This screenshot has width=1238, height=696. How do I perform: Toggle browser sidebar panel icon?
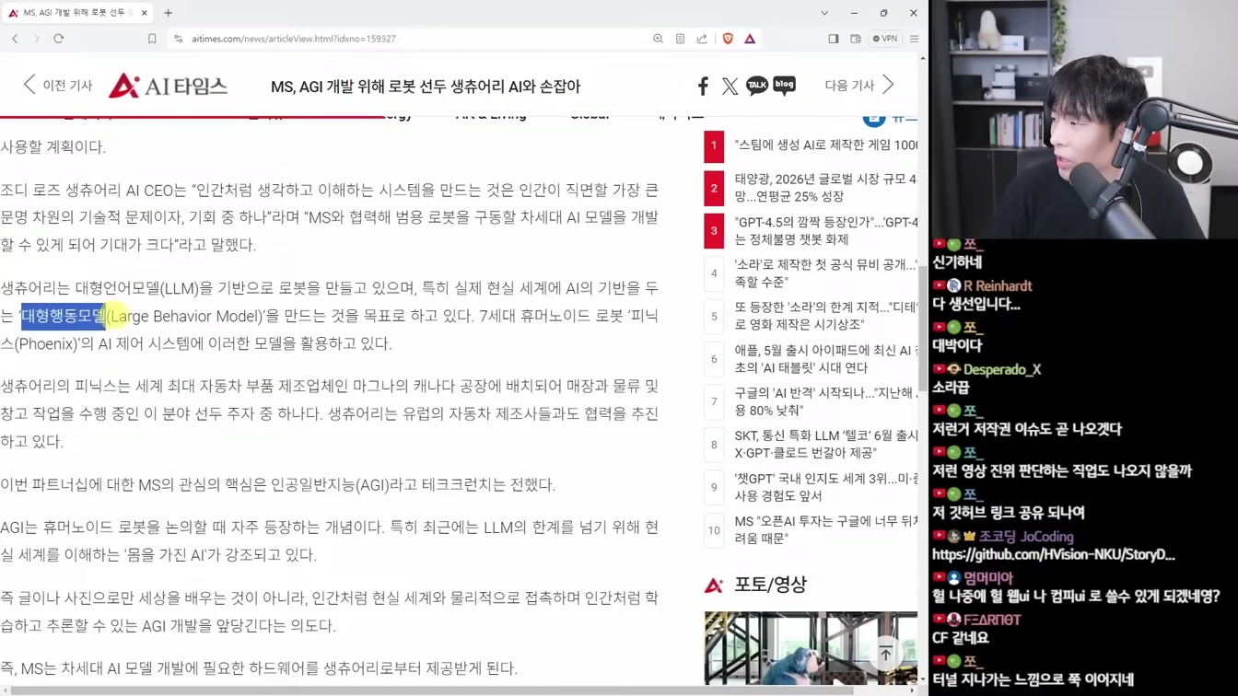pyautogui.click(x=834, y=39)
